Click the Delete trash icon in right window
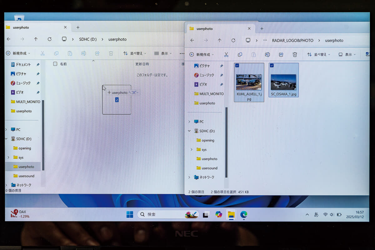Viewport: 375px width, 250px height. (x=295, y=54)
